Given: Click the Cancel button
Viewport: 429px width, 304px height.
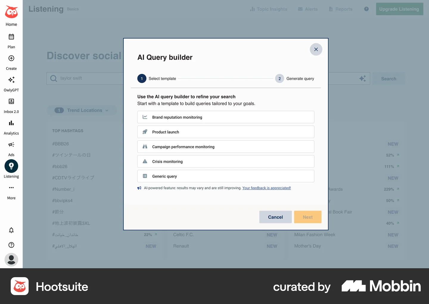Looking at the screenshot, I should [276, 217].
